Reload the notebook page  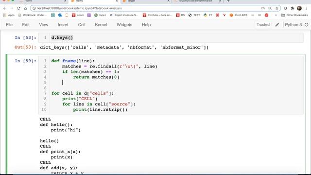click(x=18, y=8)
